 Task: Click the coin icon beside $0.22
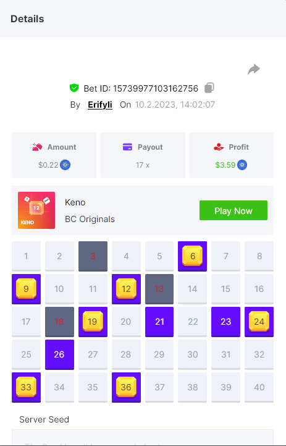pos(65,165)
